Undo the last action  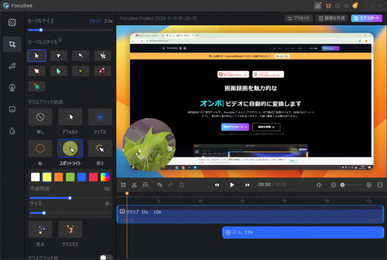tap(160, 185)
